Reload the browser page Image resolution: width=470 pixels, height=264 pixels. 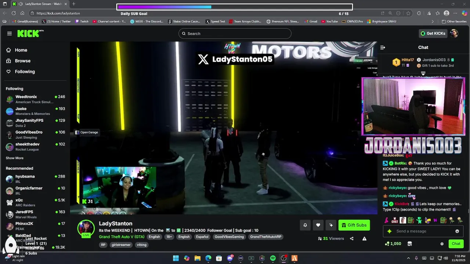(x=14, y=13)
